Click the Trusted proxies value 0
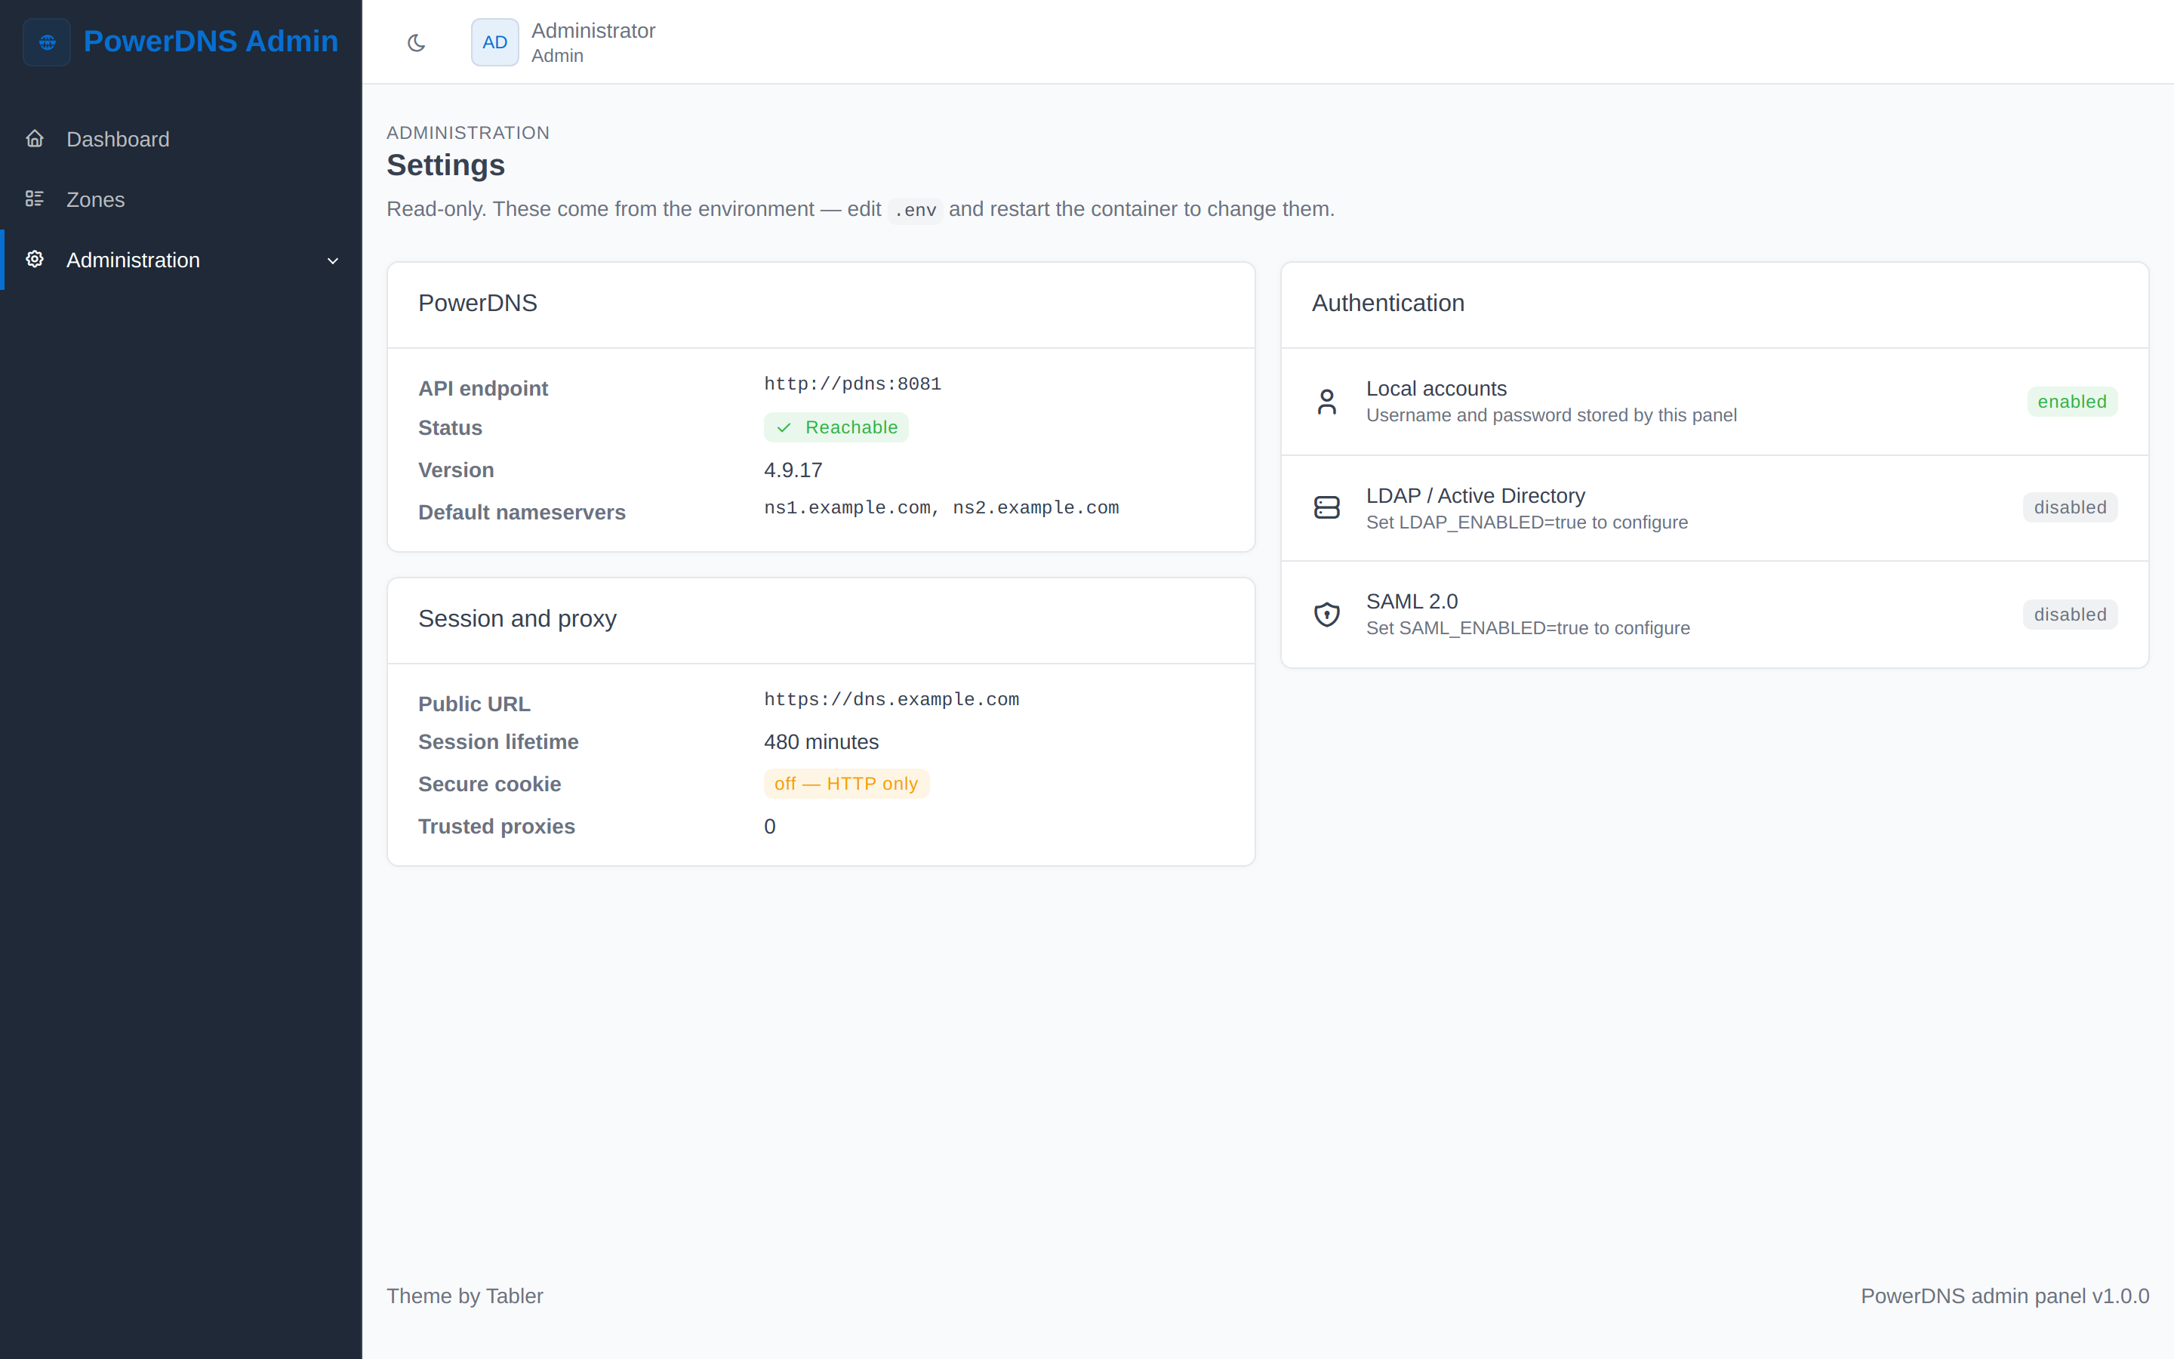The image size is (2174, 1359). (x=770, y=826)
